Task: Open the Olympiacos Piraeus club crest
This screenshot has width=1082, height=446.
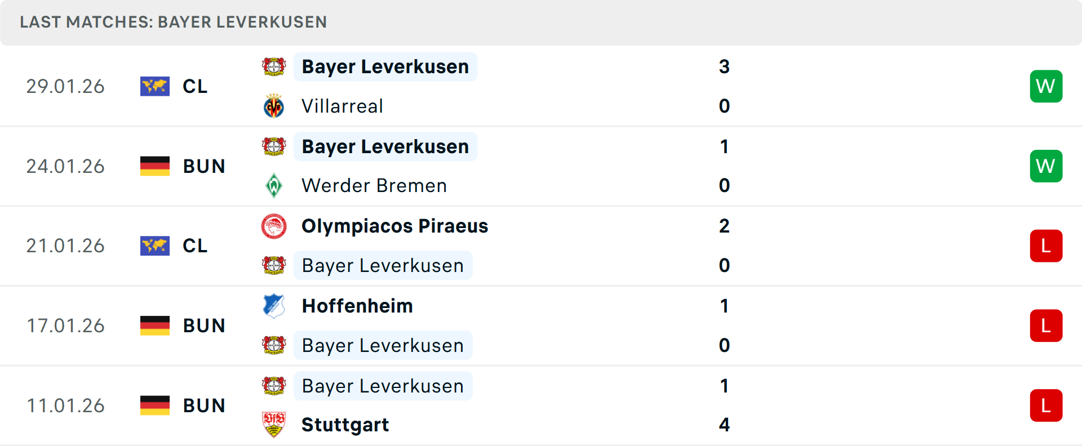Action: point(274,226)
